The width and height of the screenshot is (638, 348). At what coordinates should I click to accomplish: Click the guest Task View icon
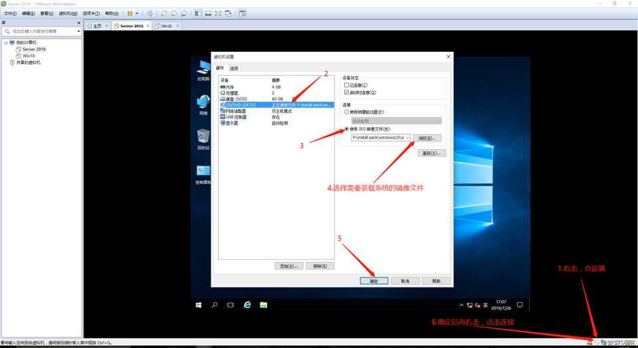pos(231,305)
